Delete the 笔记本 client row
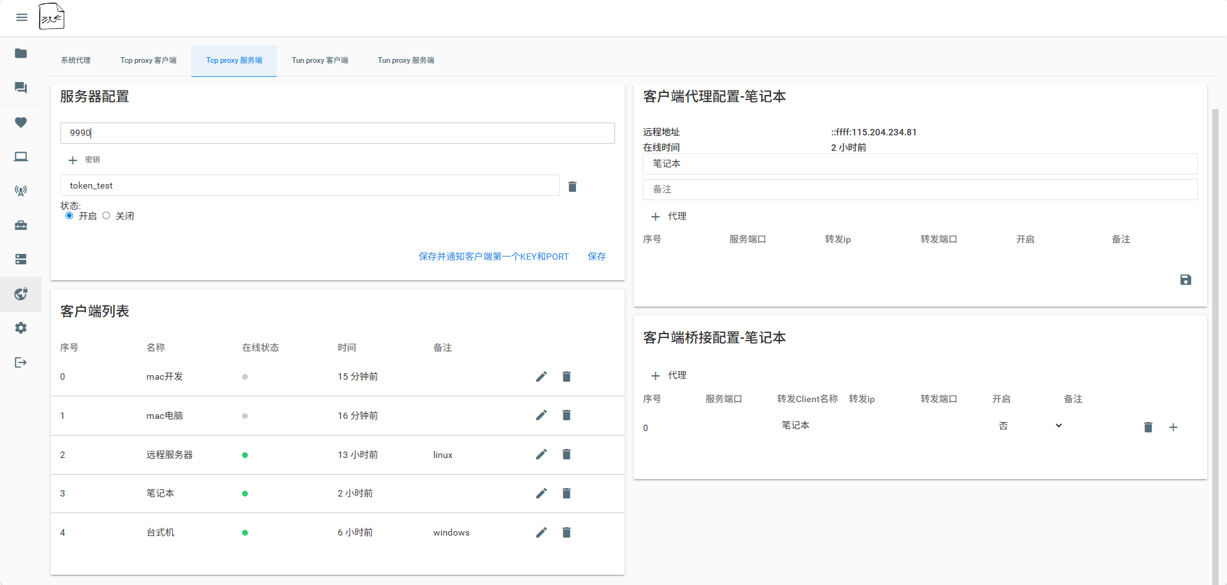This screenshot has width=1227, height=585. click(566, 493)
